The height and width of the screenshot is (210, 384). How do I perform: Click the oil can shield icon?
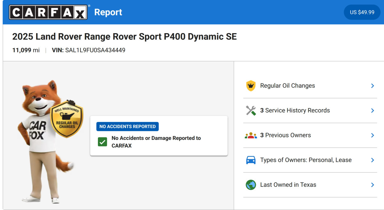point(251,86)
